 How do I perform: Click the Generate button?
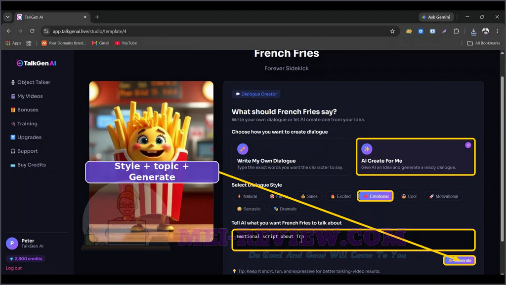click(460, 260)
